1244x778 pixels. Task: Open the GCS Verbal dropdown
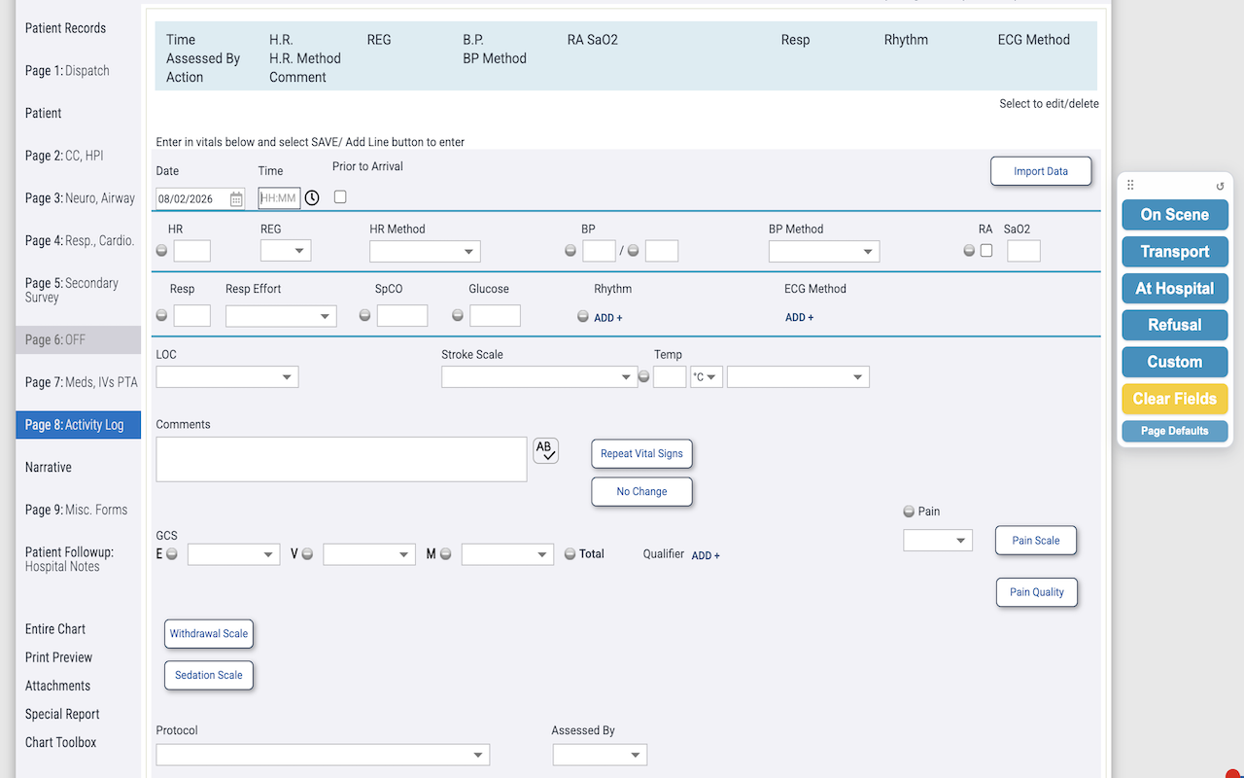coord(369,554)
